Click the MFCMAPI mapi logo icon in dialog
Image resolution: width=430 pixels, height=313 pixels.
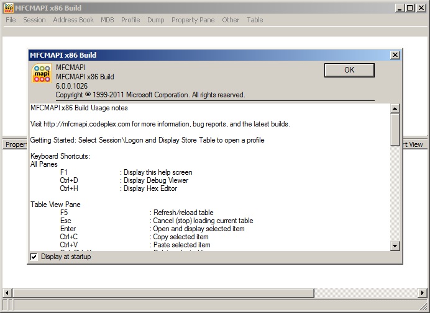pyautogui.click(x=42, y=73)
